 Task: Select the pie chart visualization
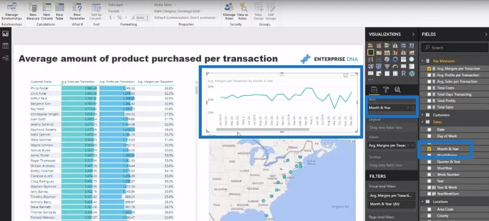tap(387, 59)
